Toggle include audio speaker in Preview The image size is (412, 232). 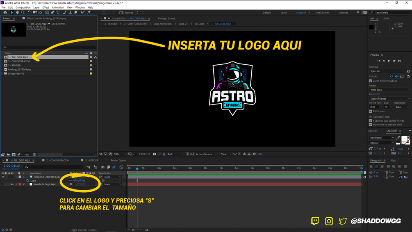click(396, 77)
